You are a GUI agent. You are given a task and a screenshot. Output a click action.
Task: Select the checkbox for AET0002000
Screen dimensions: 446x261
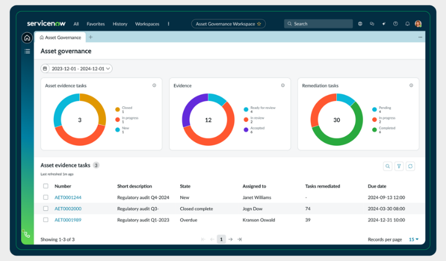point(45,208)
